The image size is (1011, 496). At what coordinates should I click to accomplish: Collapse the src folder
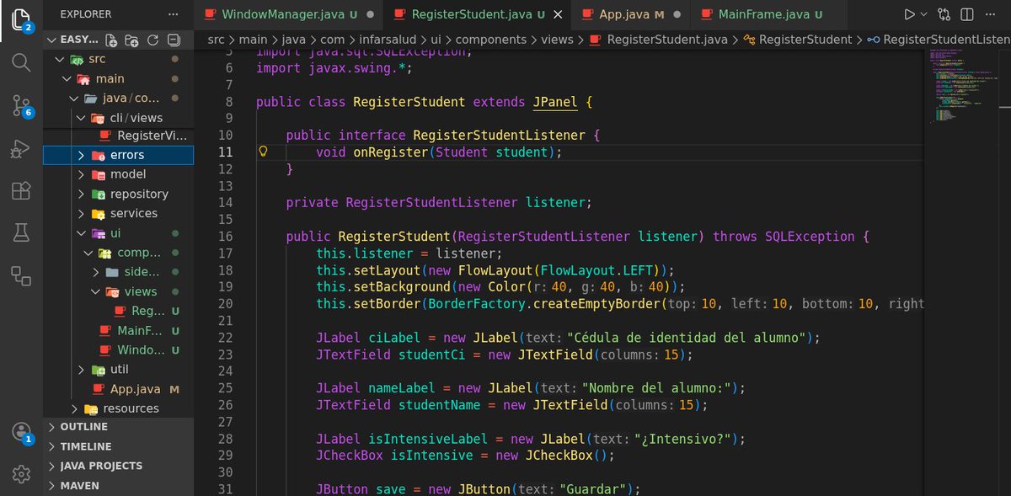118,60
